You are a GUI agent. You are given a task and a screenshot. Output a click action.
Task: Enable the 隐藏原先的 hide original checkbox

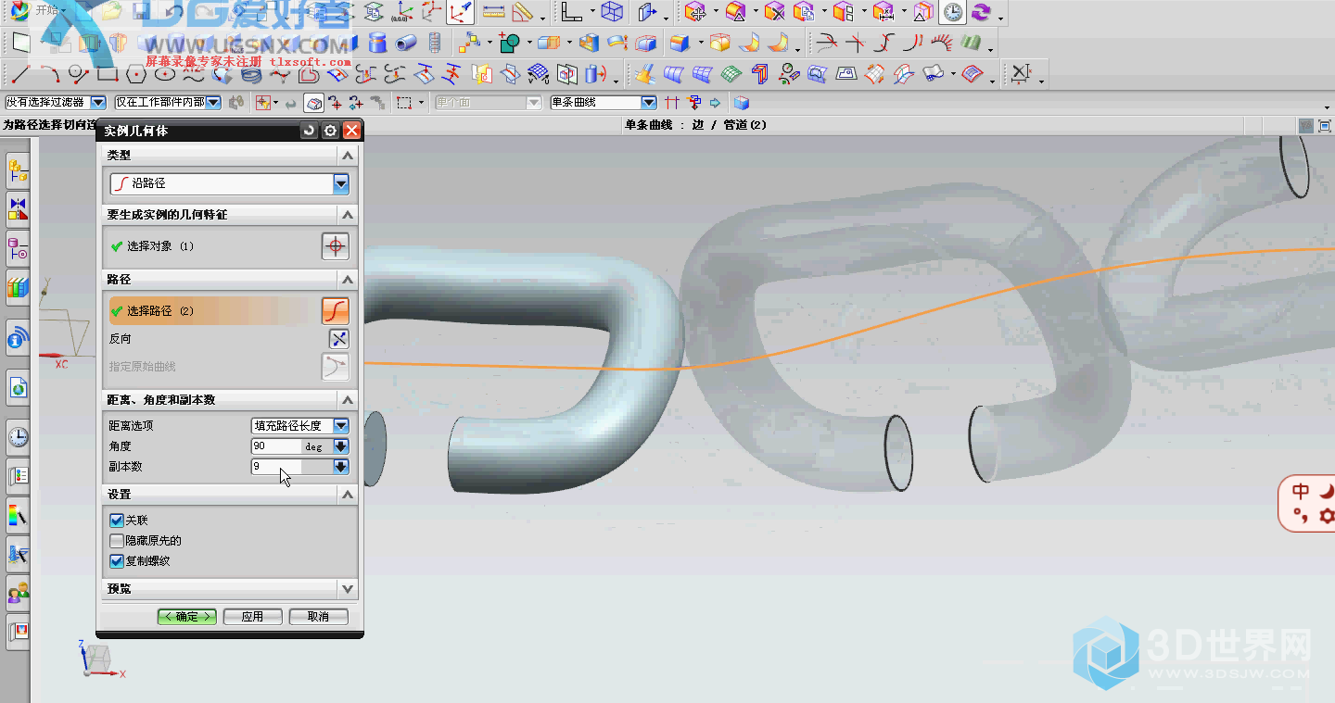(x=117, y=541)
